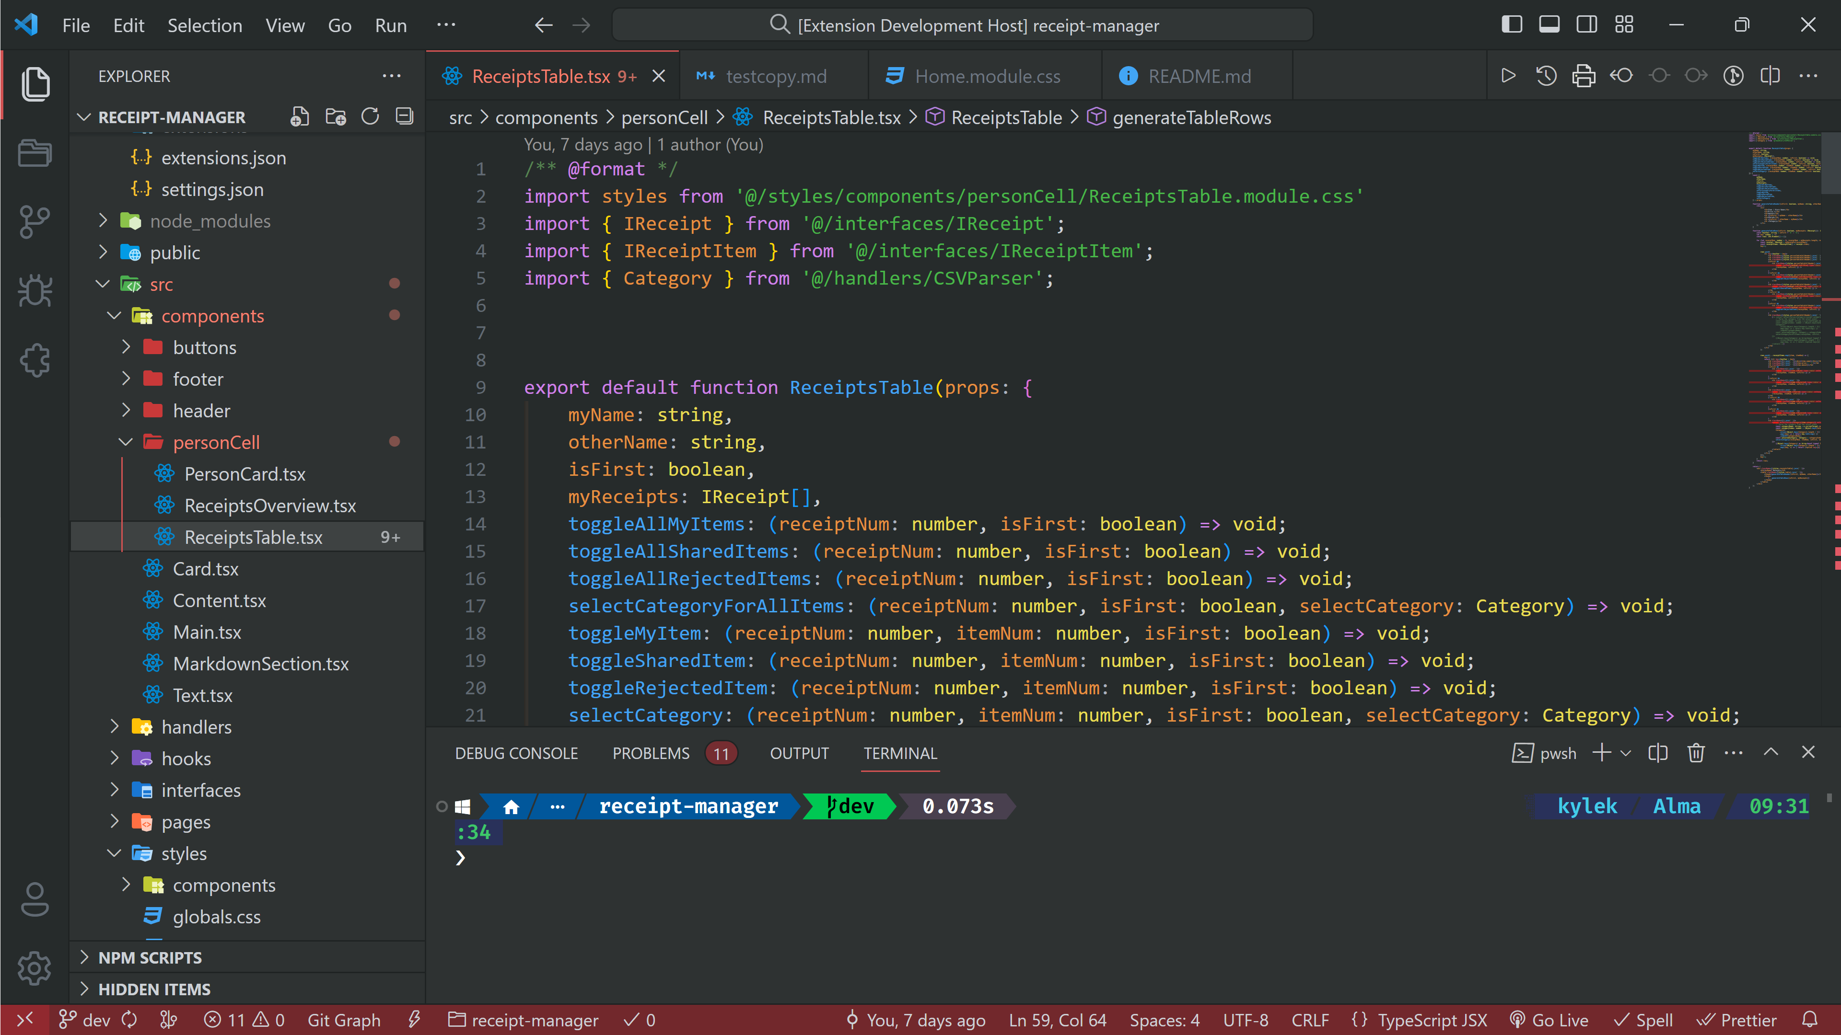This screenshot has height=1035, width=1841.
Task: Toggle Go Live server
Action: (x=1549, y=1020)
